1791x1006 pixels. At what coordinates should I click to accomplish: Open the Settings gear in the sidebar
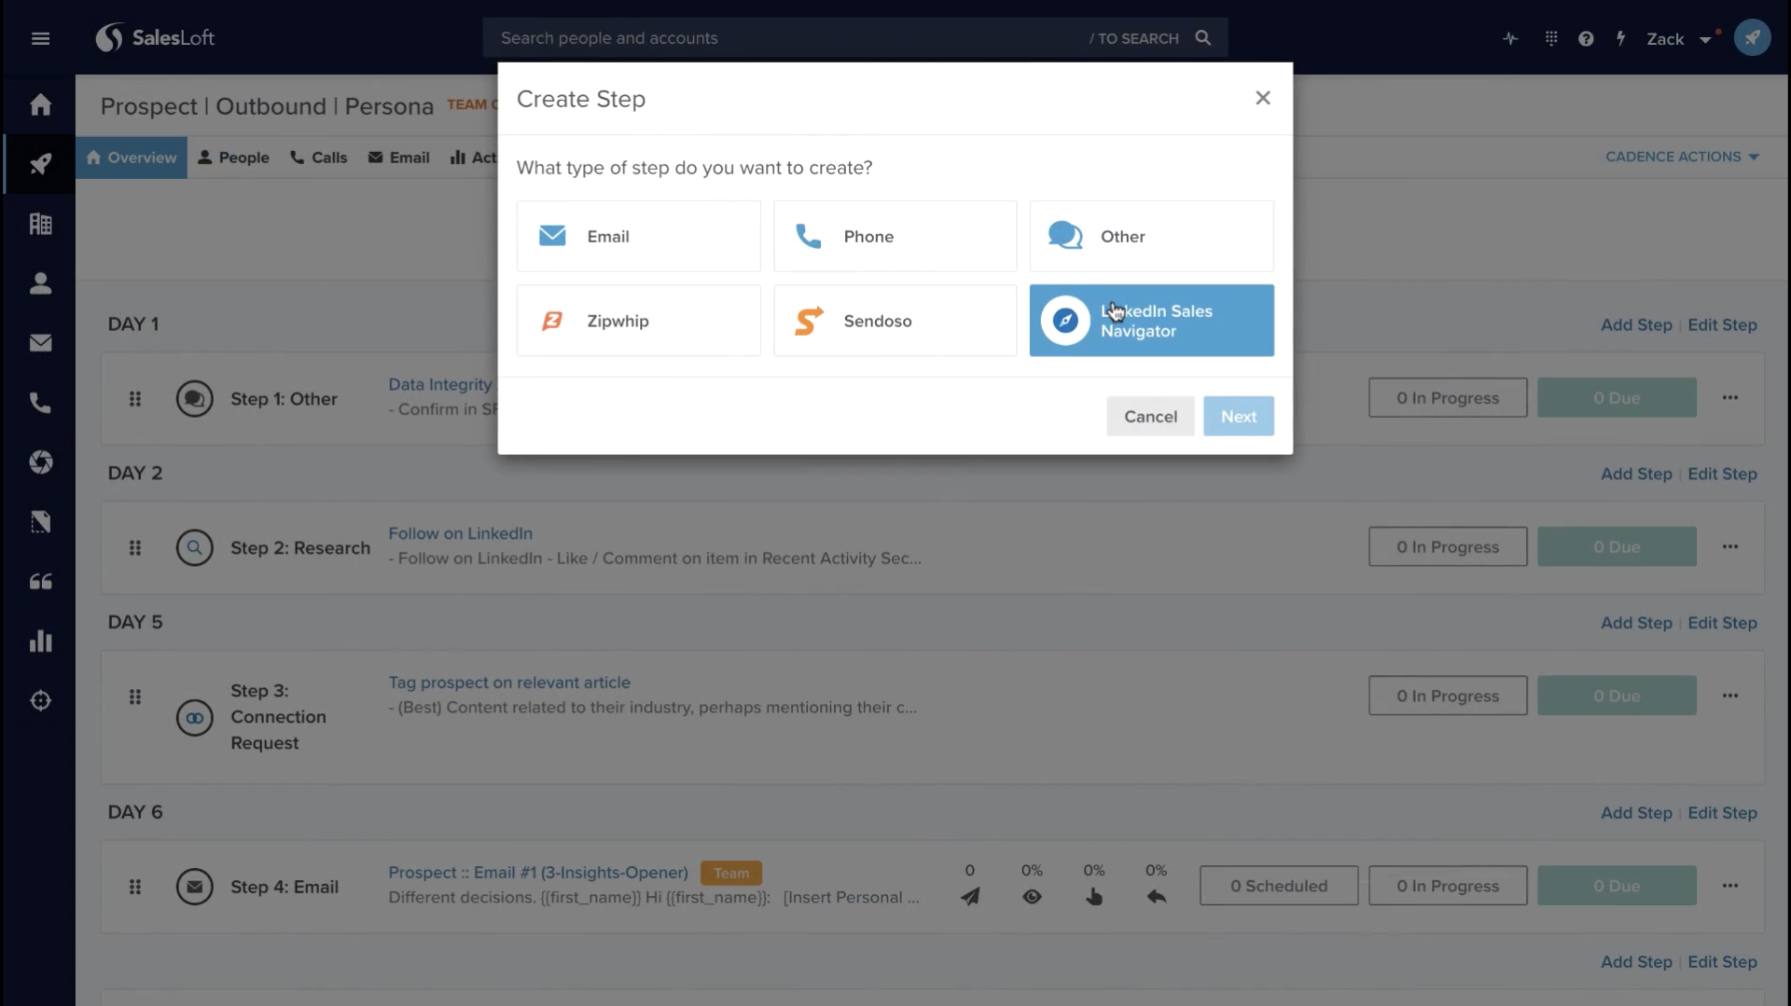[41, 701]
